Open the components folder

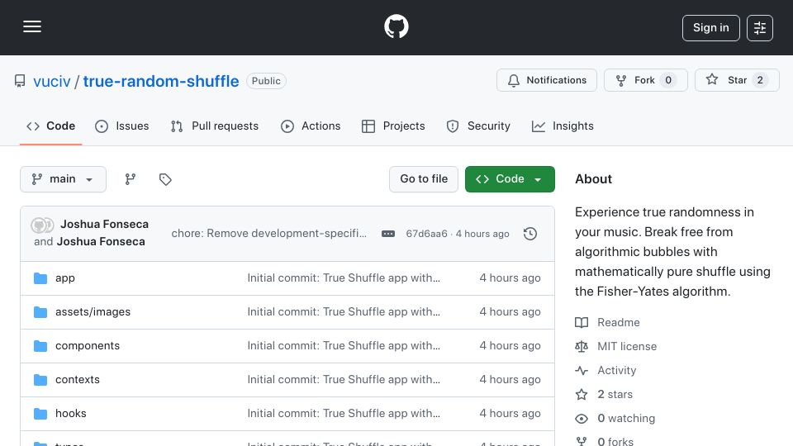(x=88, y=345)
